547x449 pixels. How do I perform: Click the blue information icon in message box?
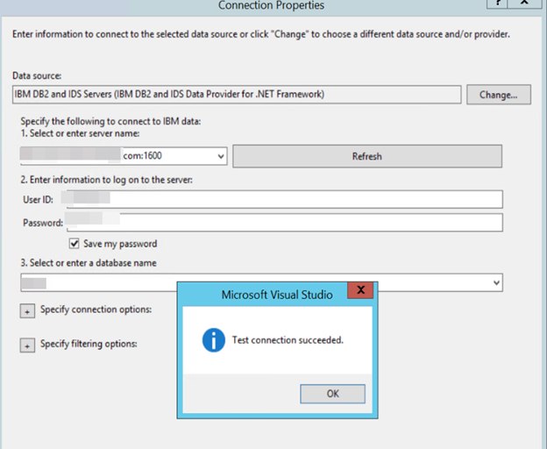[x=213, y=340]
